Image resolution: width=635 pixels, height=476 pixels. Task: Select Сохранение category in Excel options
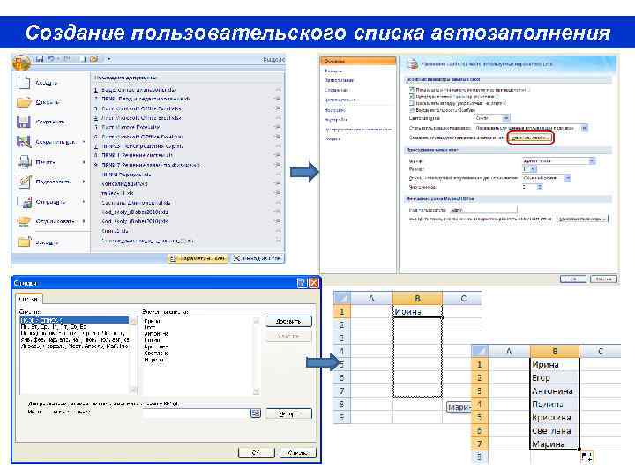[337, 90]
